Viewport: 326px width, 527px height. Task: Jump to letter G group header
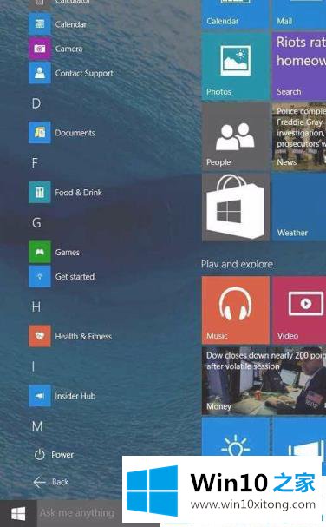pyautogui.click(x=36, y=223)
